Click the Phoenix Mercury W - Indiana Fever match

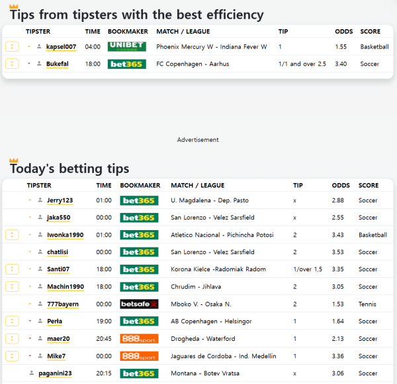pos(211,47)
